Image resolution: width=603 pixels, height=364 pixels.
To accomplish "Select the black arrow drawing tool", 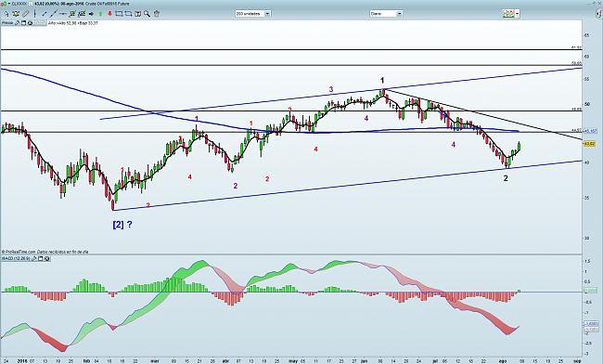I will (91, 14).
